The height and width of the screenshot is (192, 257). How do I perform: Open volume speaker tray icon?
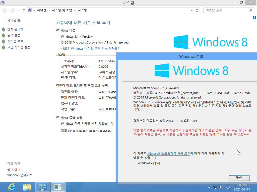tap(221, 187)
